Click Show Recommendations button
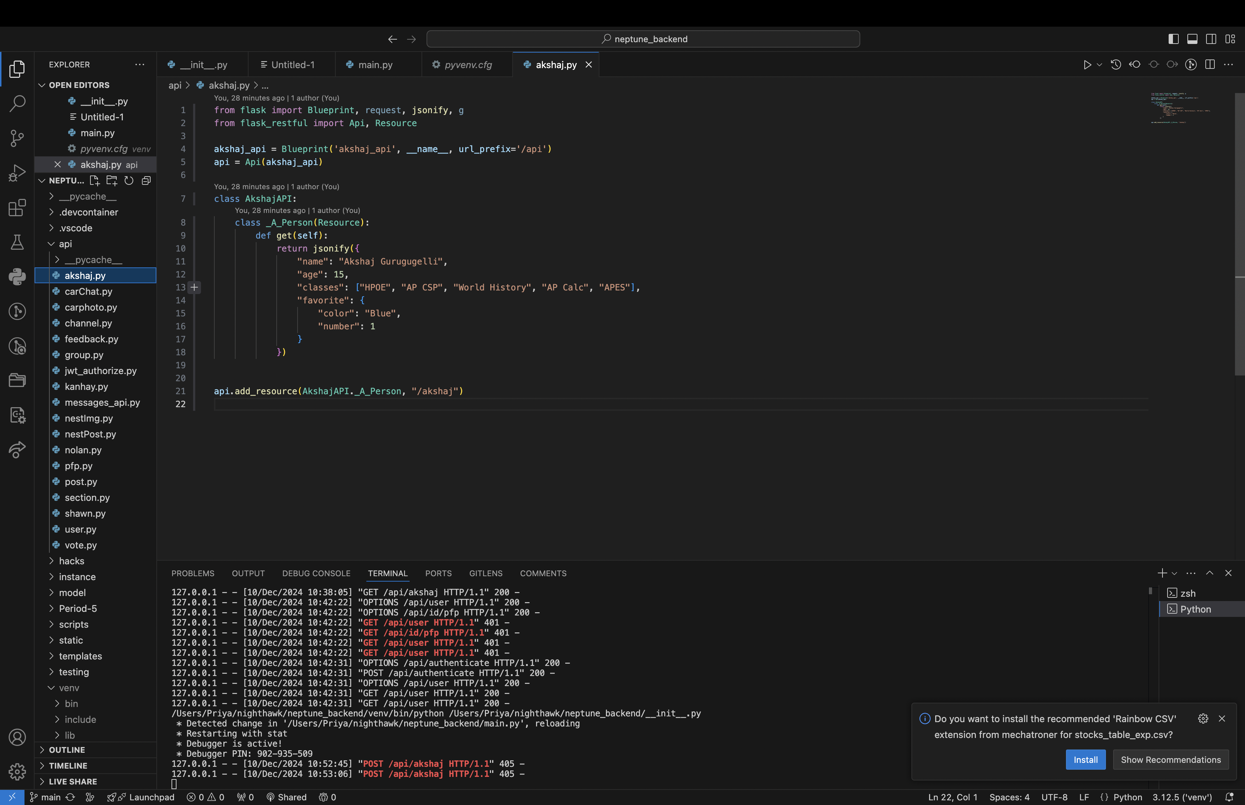1245x805 pixels. pyautogui.click(x=1170, y=760)
